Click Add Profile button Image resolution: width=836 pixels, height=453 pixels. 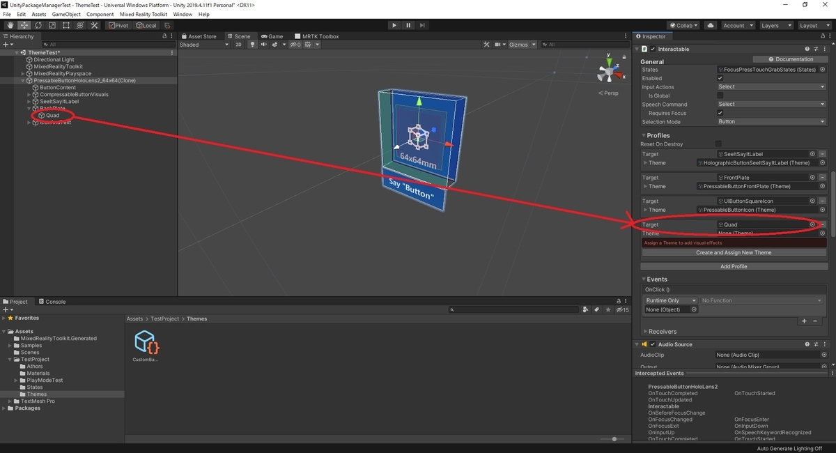pos(734,266)
